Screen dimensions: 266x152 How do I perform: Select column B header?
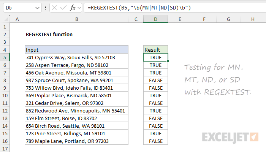(x=76, y=19)
